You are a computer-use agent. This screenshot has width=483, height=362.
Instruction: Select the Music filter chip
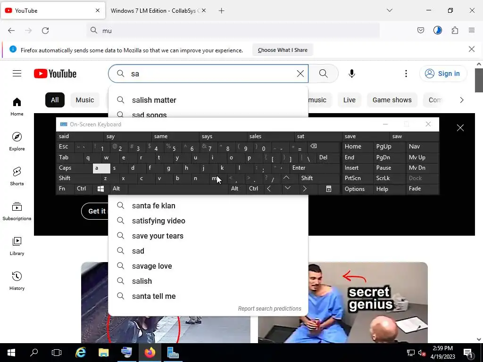coord(85,100)
